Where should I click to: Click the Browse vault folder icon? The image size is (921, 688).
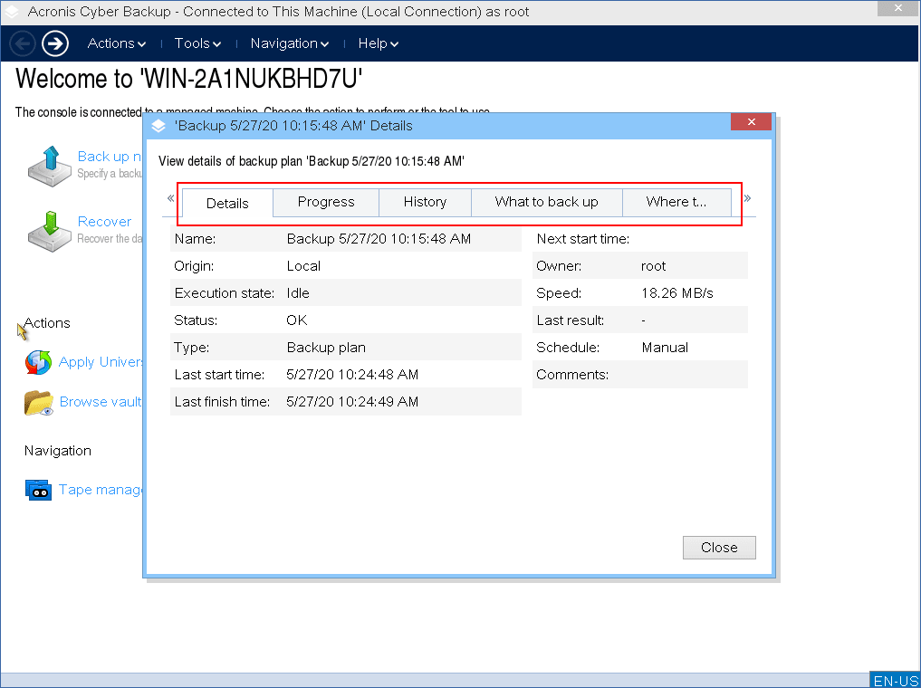coord(39,403)
